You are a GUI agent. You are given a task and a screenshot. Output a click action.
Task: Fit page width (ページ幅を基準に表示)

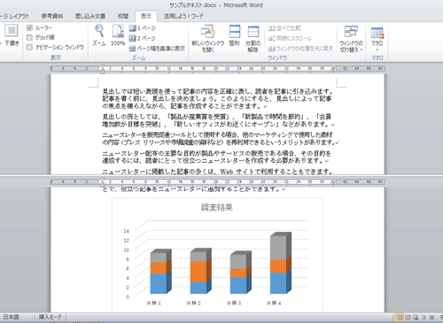pyautogui.click(x=157, y=49)
